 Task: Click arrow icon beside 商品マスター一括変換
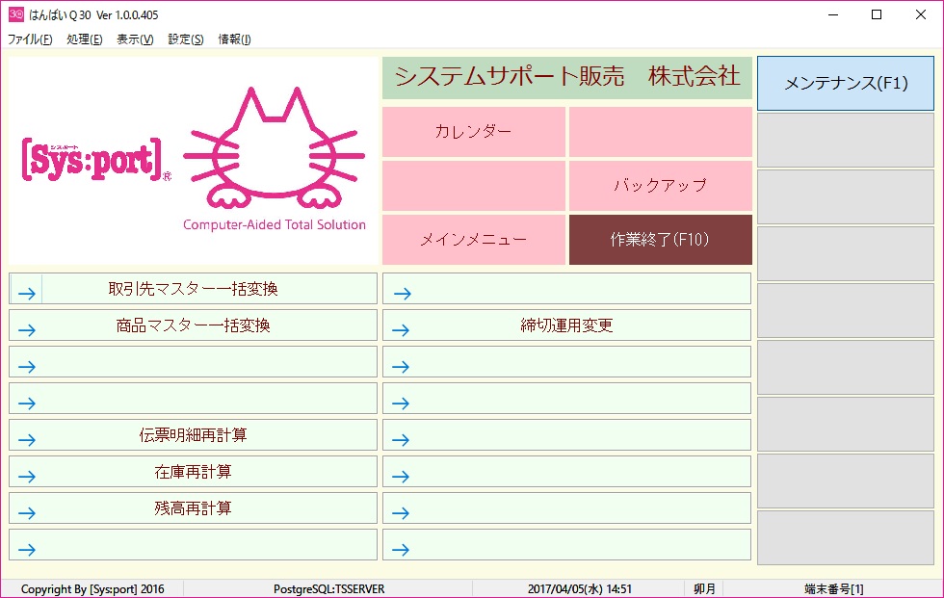[x=27, y=330]
